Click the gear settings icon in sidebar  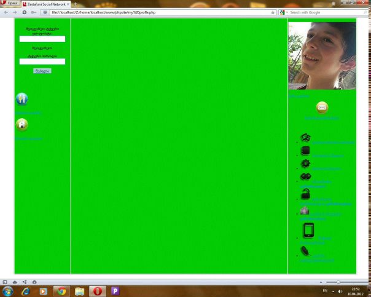[305, 164]
